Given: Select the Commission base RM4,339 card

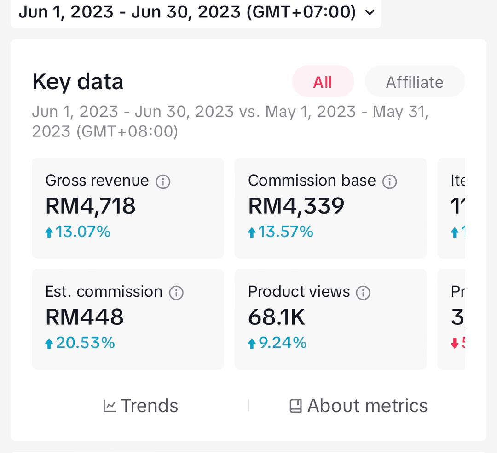Looking at the screenshot, I should [330, 208].
